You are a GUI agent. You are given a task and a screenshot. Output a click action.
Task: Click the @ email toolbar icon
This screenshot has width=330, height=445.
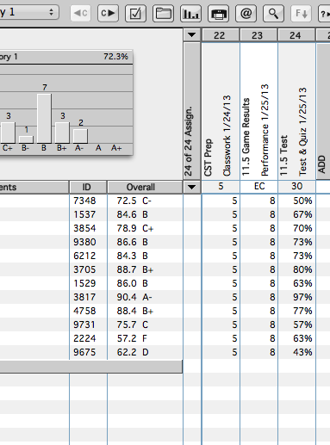point(246,13)
